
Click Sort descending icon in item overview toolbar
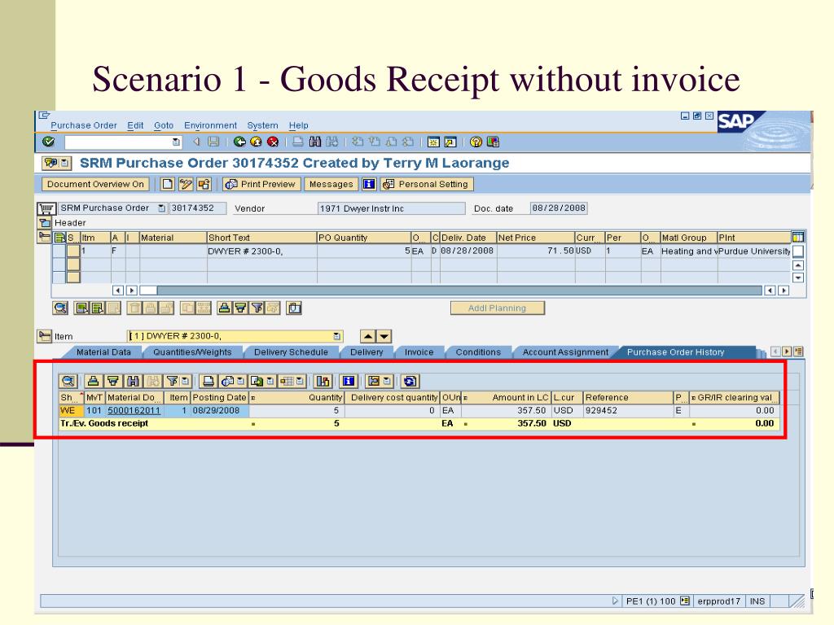tap(240, 308)
